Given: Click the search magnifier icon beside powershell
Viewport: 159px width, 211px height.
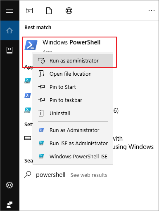Looking at the screenshot, I should tap(28, 174).
